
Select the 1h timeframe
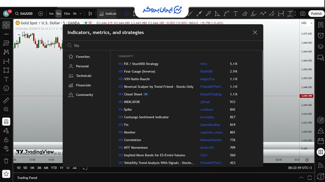coord(75,14)
